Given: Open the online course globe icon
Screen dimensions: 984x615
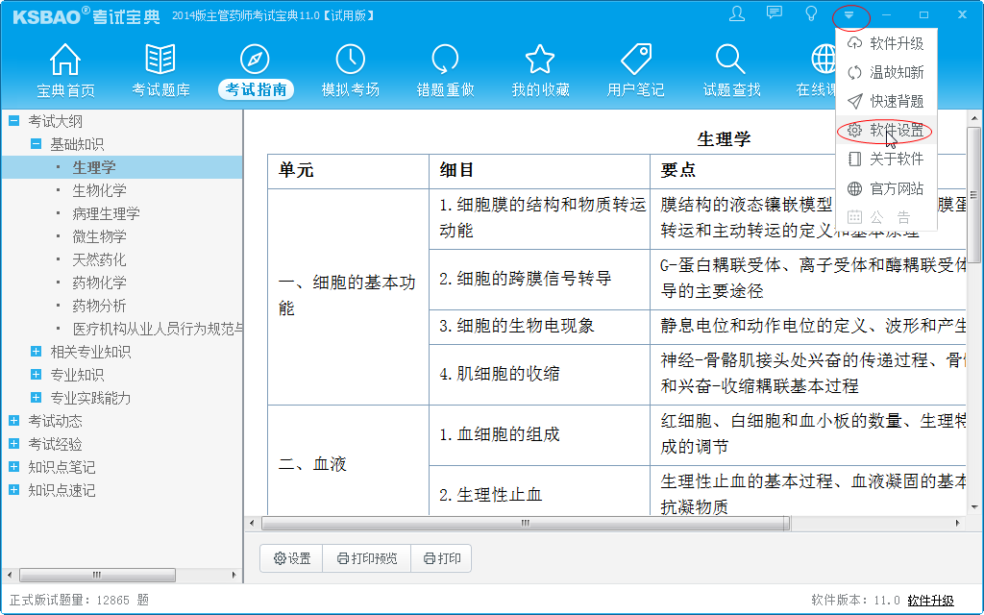Looking at the screenshot, I should click(823, 59).
